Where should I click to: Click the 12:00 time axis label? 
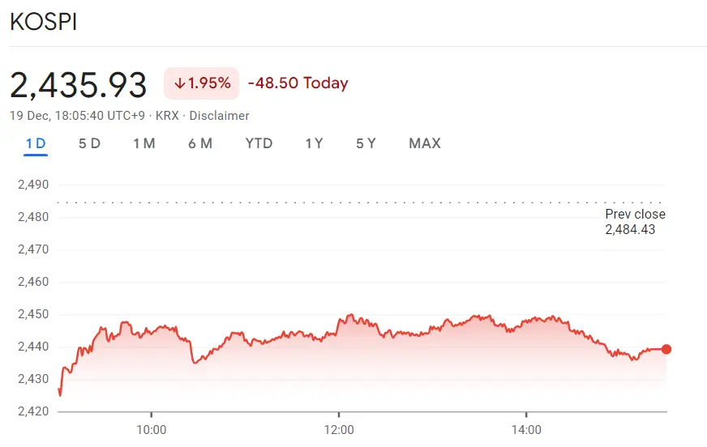click(x=339, y=429)
